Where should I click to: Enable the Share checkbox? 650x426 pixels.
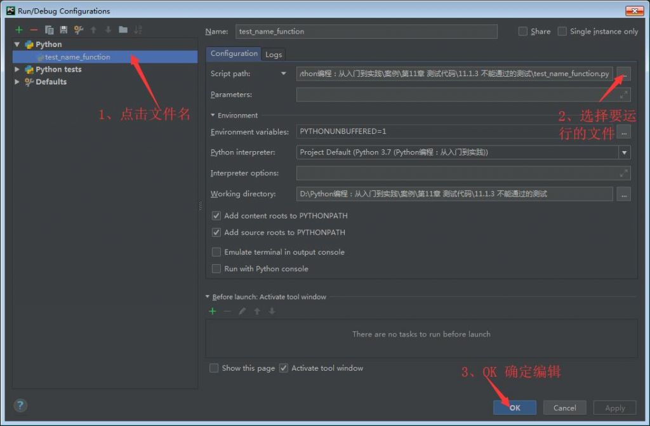click(x=523, y=31)
